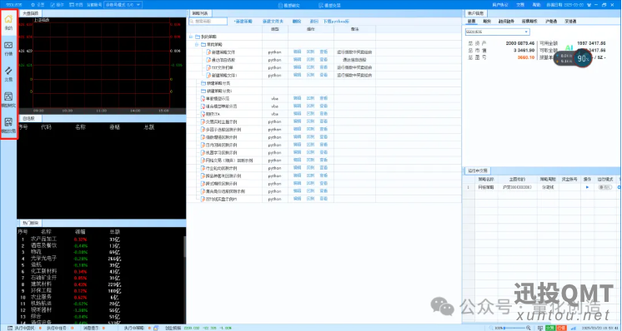Click the 下载python库 link
Screen dimensions: 622x331
tap(336, 22)
